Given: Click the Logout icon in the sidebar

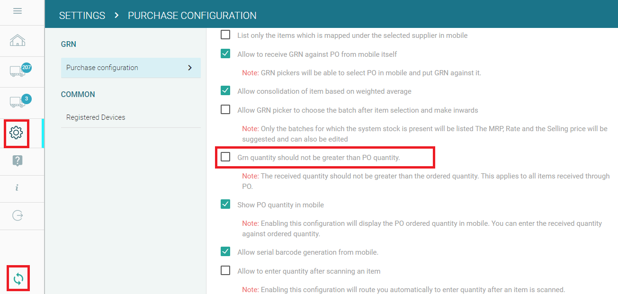Looking at the screenshot, I should (x=18, y=216).
